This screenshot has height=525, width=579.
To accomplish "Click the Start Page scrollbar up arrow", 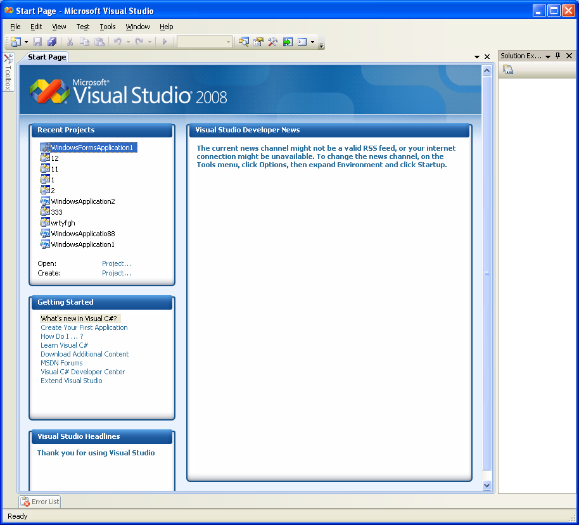I will coord(487,70).
